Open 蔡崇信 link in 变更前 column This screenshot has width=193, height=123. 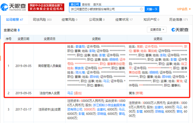tap(79, 68)
